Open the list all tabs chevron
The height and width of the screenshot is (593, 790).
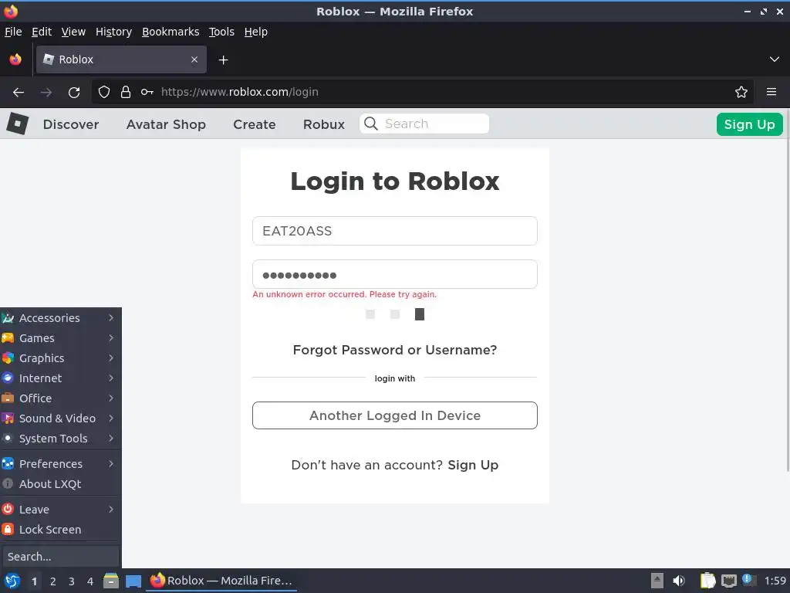(775, 59)
